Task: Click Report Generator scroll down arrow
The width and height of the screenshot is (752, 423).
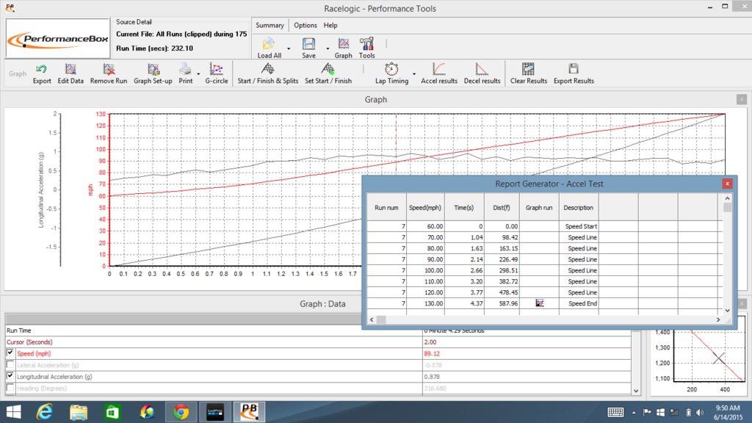Action: pos(727,311)
